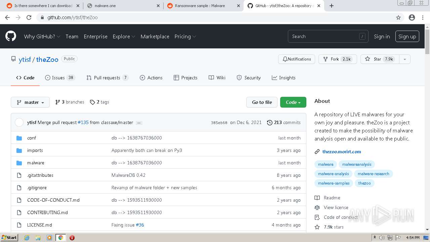Open pull request #135 link
The height and width of the screenshot is (242, 430).
(x=83, y=122)
